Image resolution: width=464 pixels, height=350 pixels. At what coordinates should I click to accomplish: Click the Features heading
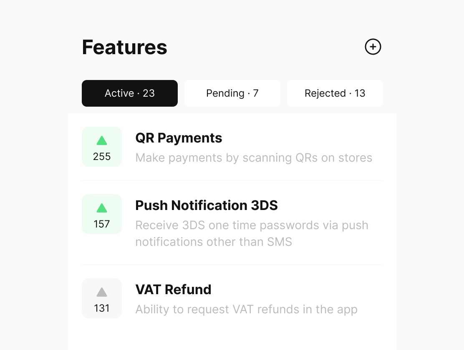coord(124,47)
